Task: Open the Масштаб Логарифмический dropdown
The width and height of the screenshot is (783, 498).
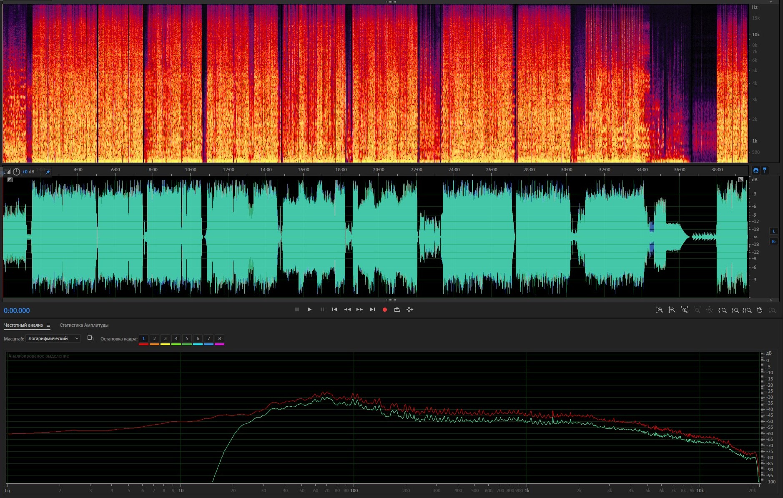Action: (x=53, y=338)
